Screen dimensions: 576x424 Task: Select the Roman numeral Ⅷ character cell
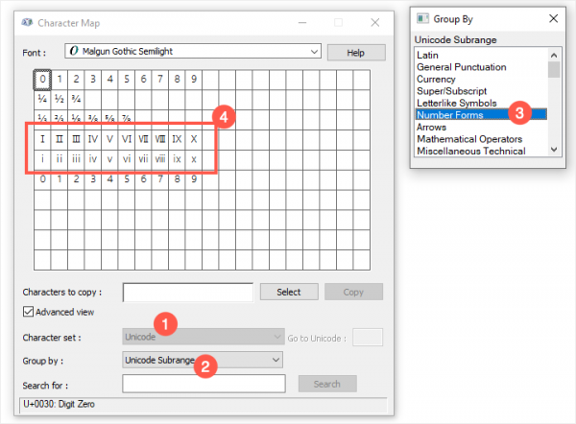(160, 139)
